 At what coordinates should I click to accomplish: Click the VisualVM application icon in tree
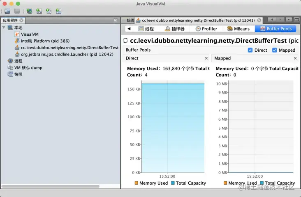point(17,34)
